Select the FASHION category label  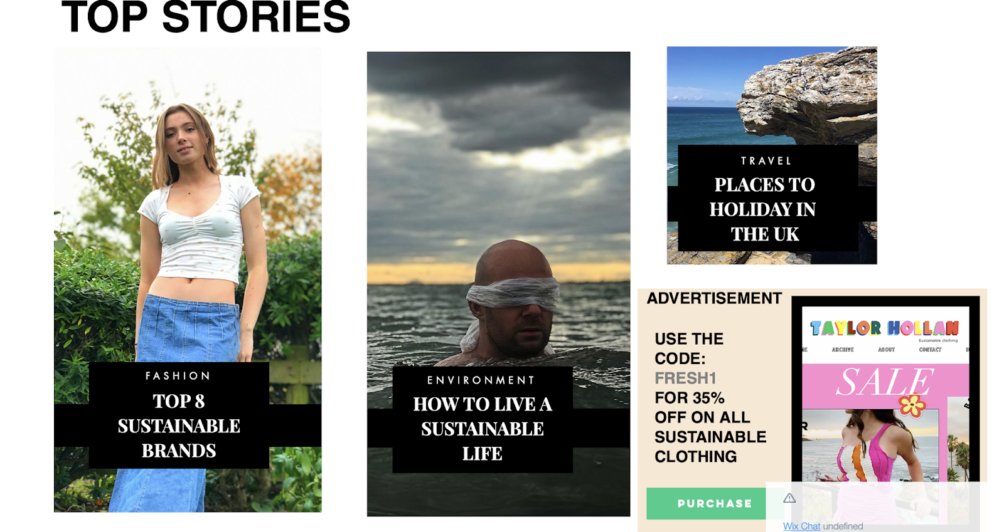coord(178,376)
